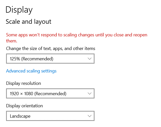Image resolution: width=161 pixels, height=127 pixels.
Task: Click the word "Advanced" in the scaling link
Action: [x=16, y=71]
